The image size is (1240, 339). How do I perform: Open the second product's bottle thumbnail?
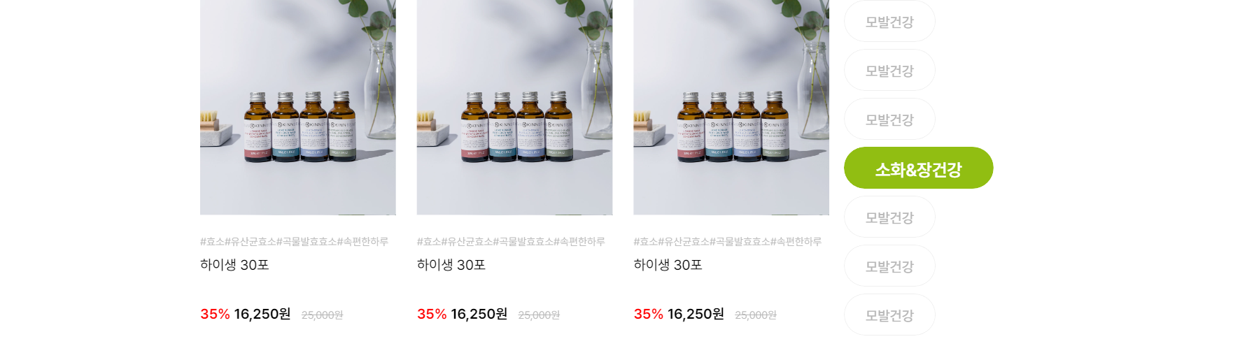[x=514, y=107]
